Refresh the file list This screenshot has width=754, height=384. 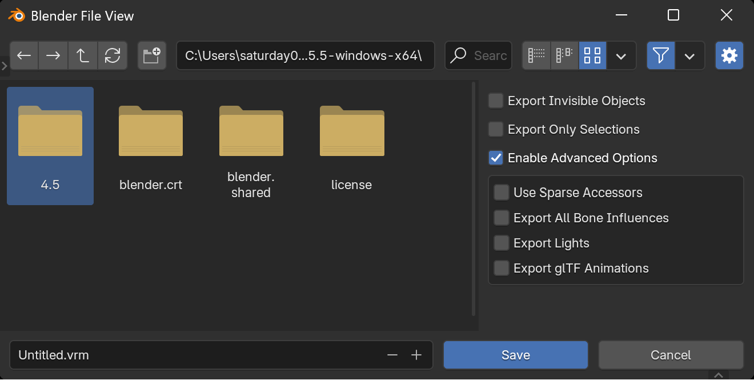113,55
